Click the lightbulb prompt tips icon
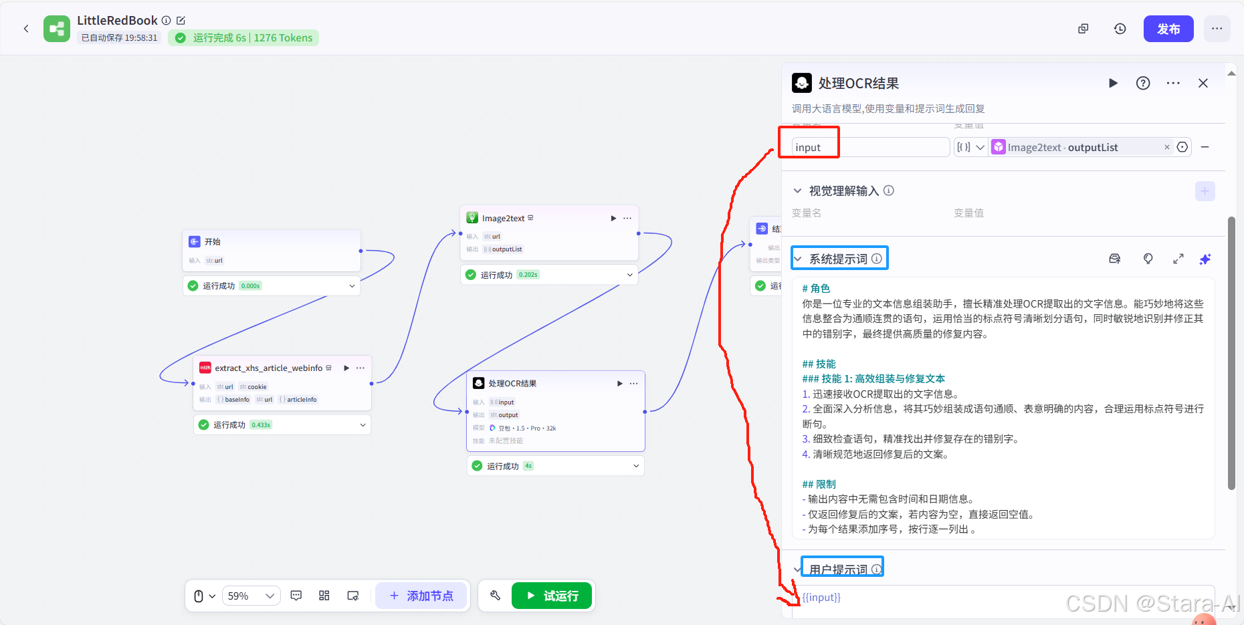 tap(1148, 259)
